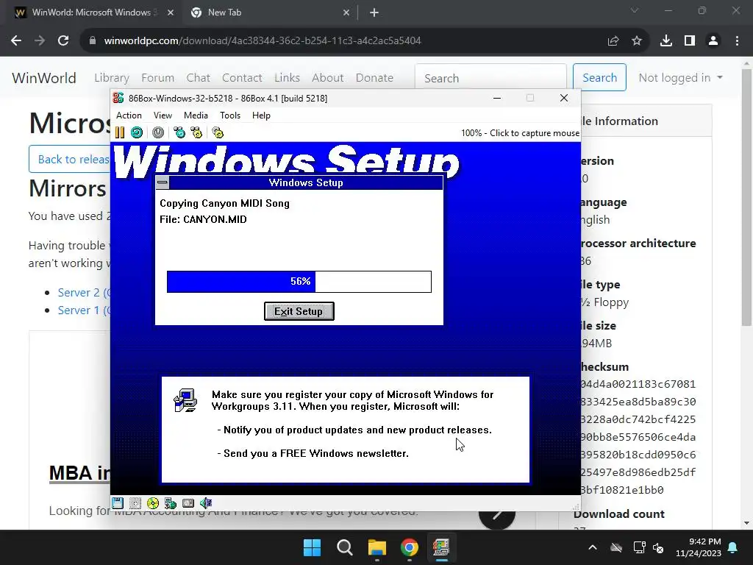Send Ctrl+Alt+Esc via 86Box toolbar icon
The image size is (753, 565).
coord(196,132)
